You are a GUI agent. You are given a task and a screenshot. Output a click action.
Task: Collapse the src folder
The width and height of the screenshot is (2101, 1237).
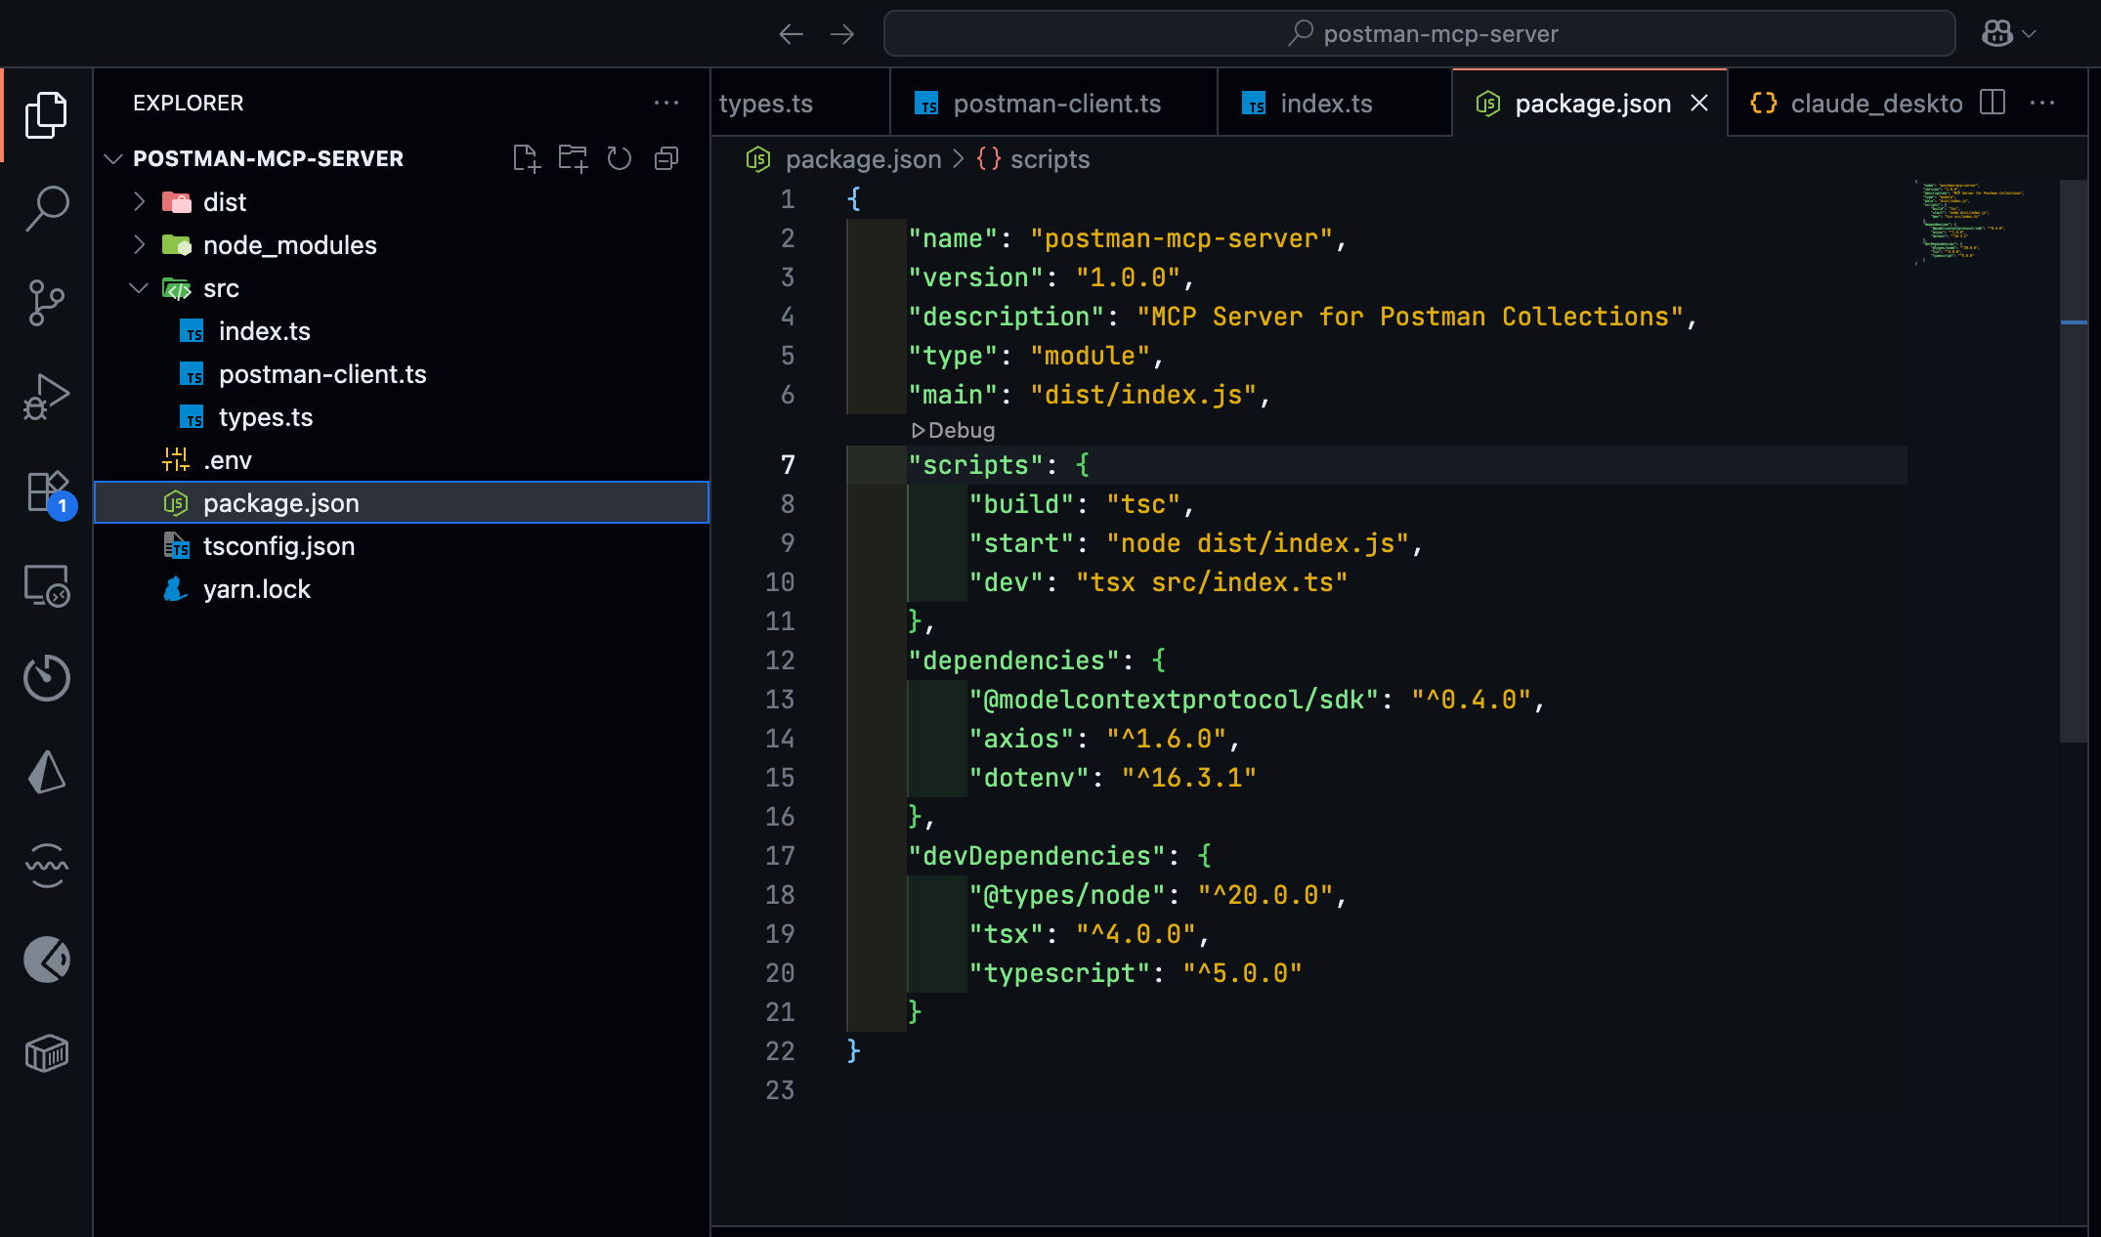coord(402,288)
